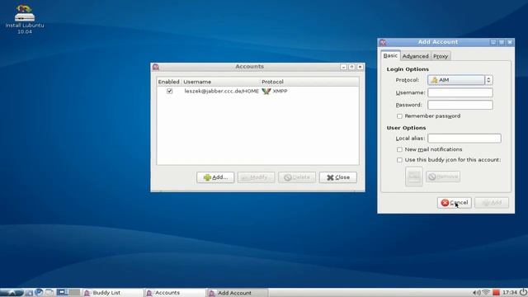528x297 pixels.
Task: Open the file manager from the taskbar launcher
Action: click(29, 293)
